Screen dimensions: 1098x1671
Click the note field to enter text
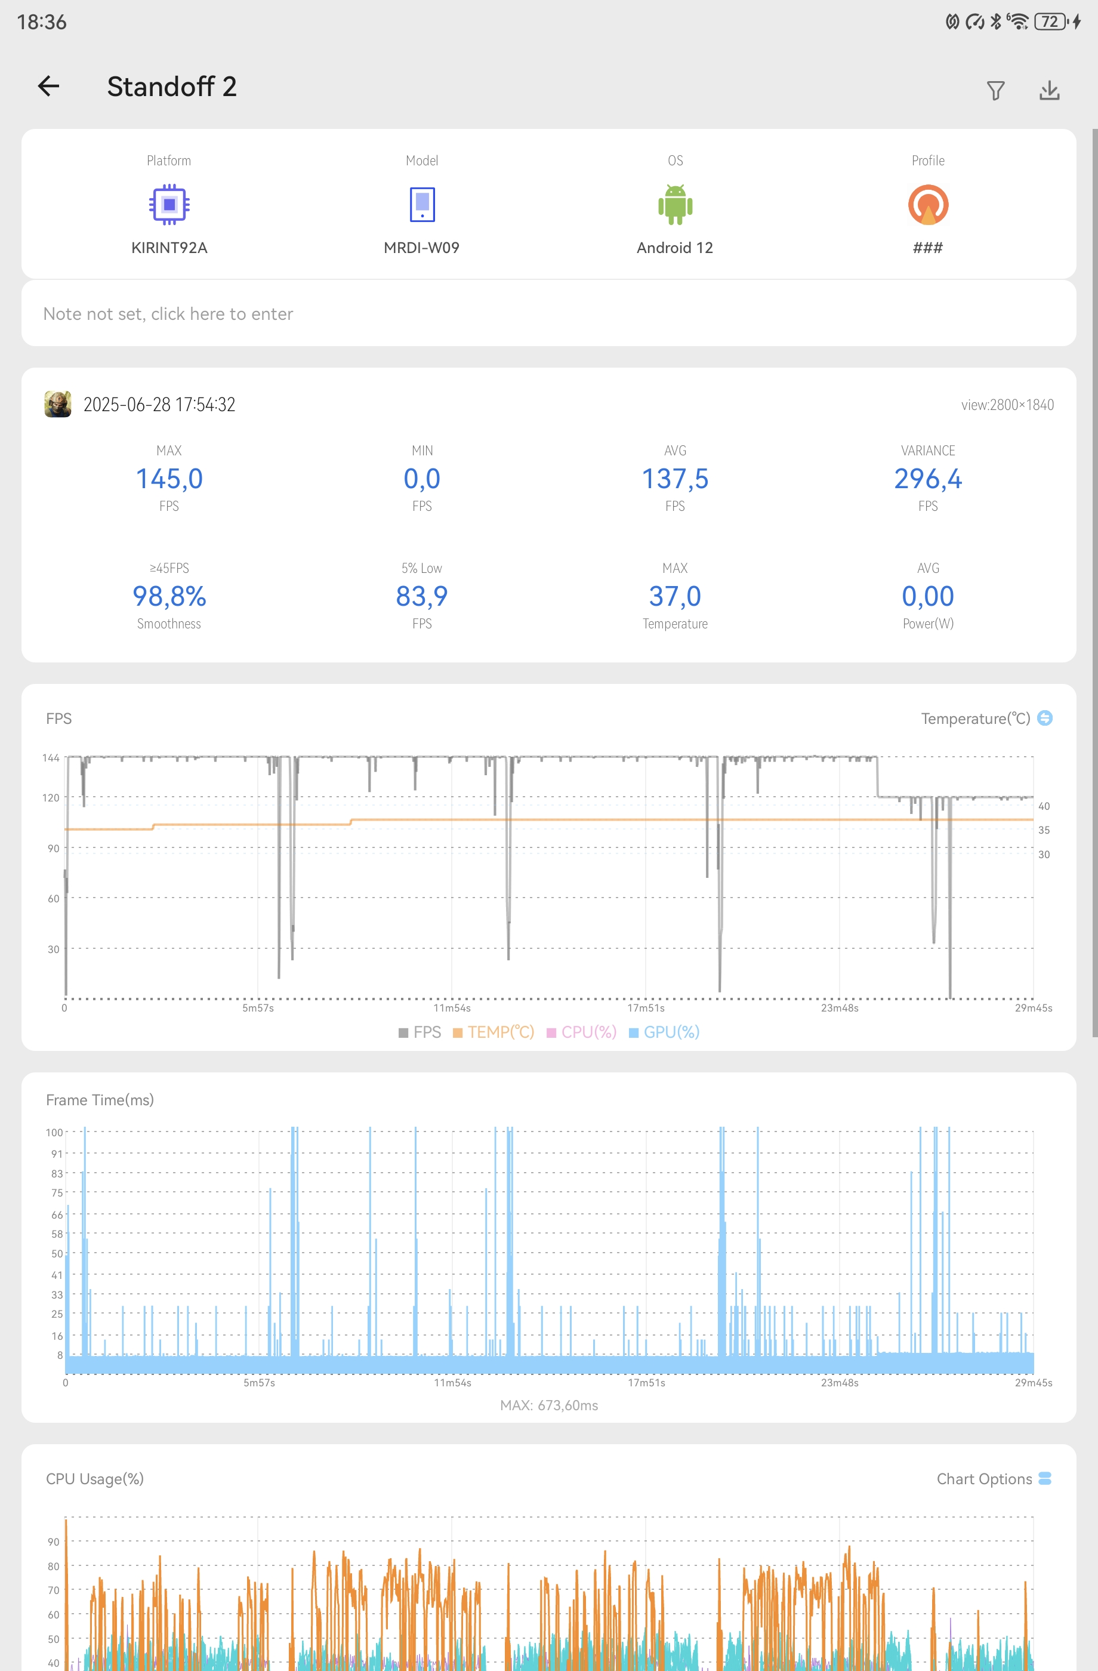(548, 313)
